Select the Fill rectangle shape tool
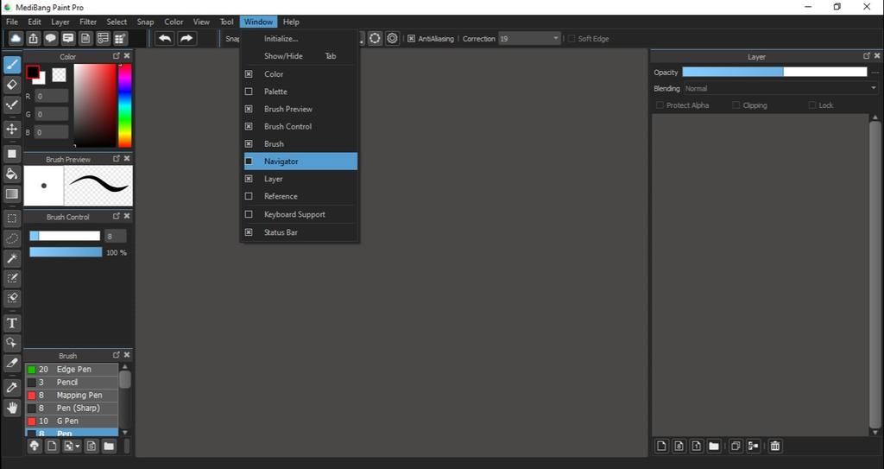 pos(12,154)
